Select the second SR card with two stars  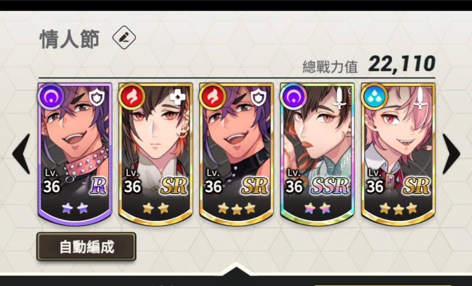click(x=156, y=154)
